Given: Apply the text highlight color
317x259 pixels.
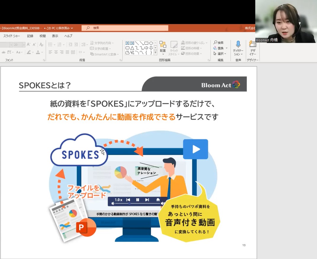Looking at the screenshot, I should (29, 52).
